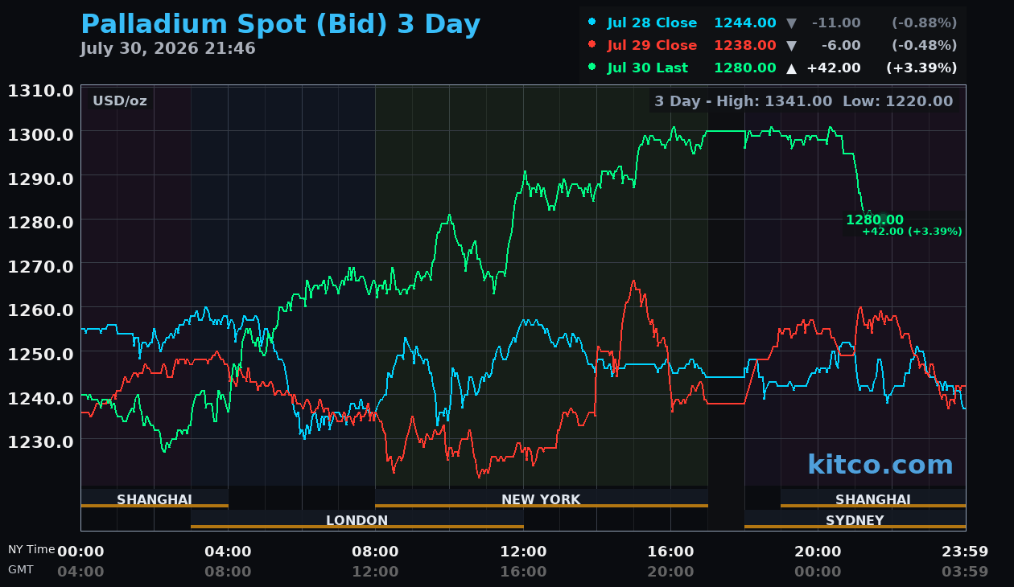Click the 1290.0 y-axis label
The height and width of the screenshot is (587, 1014).
pos(41,178)
